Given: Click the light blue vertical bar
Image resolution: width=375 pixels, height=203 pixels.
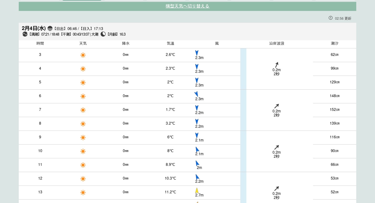Looking at the screenshot, I should coord(243,125).
